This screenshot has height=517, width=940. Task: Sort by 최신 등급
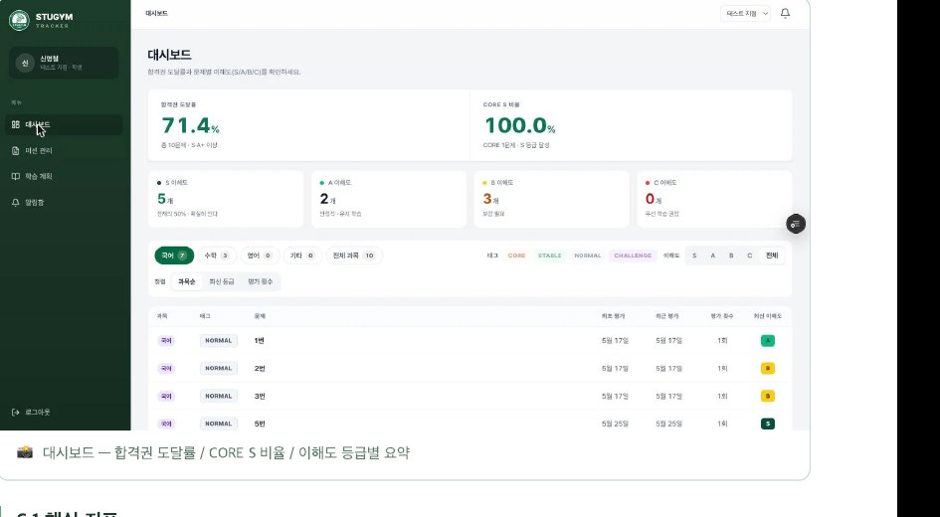(221, 281)
